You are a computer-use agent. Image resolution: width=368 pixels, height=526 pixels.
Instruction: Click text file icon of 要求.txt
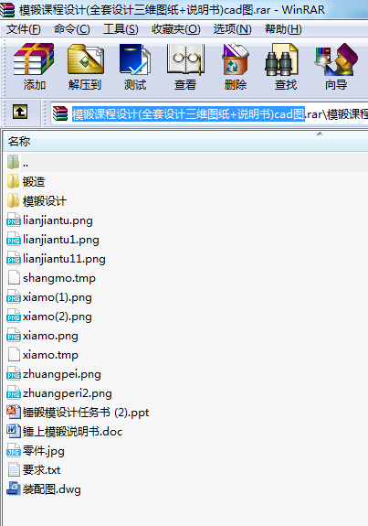14,469
